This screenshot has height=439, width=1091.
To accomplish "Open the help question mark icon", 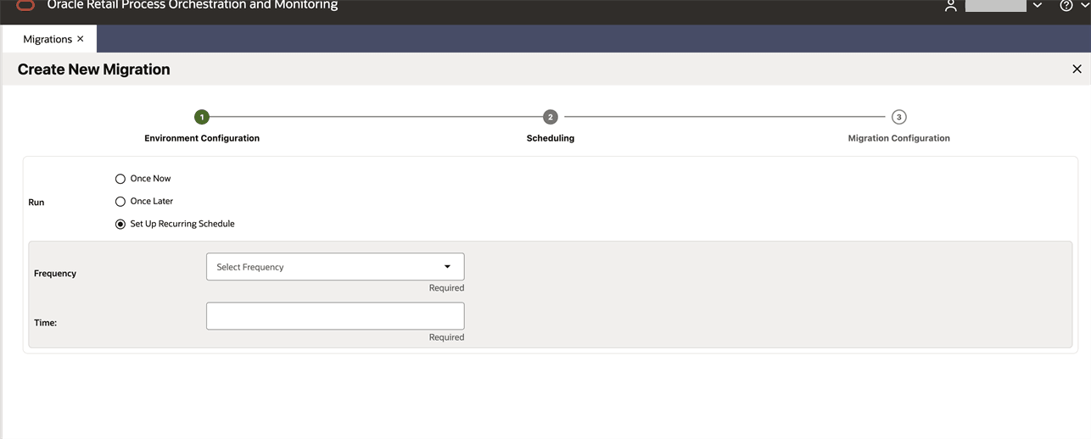I will click(x=1066, y=5).
